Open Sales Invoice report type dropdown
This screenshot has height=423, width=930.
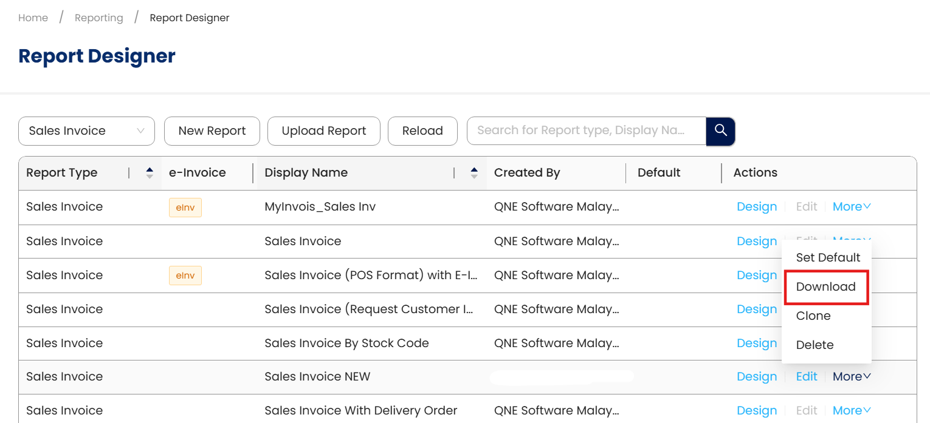[x=87, y=131]
